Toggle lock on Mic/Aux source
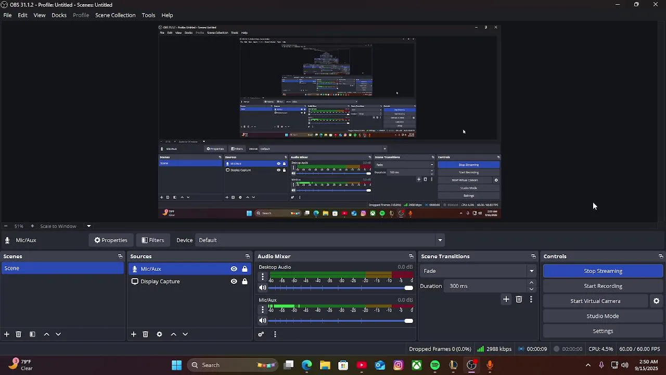666x375 pixels. click(245, 269)
